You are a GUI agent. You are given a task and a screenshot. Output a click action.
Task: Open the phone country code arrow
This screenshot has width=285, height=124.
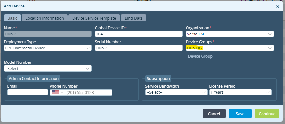[x=62, y=92]
